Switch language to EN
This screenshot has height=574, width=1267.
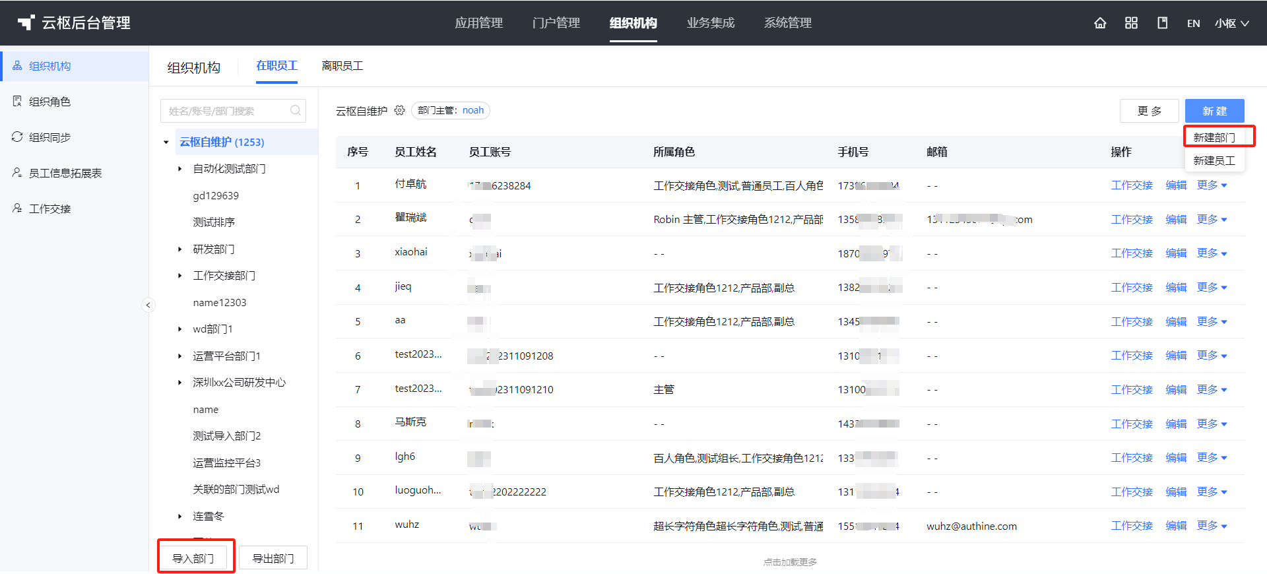pyautogui.click(x=1193, y=23)
